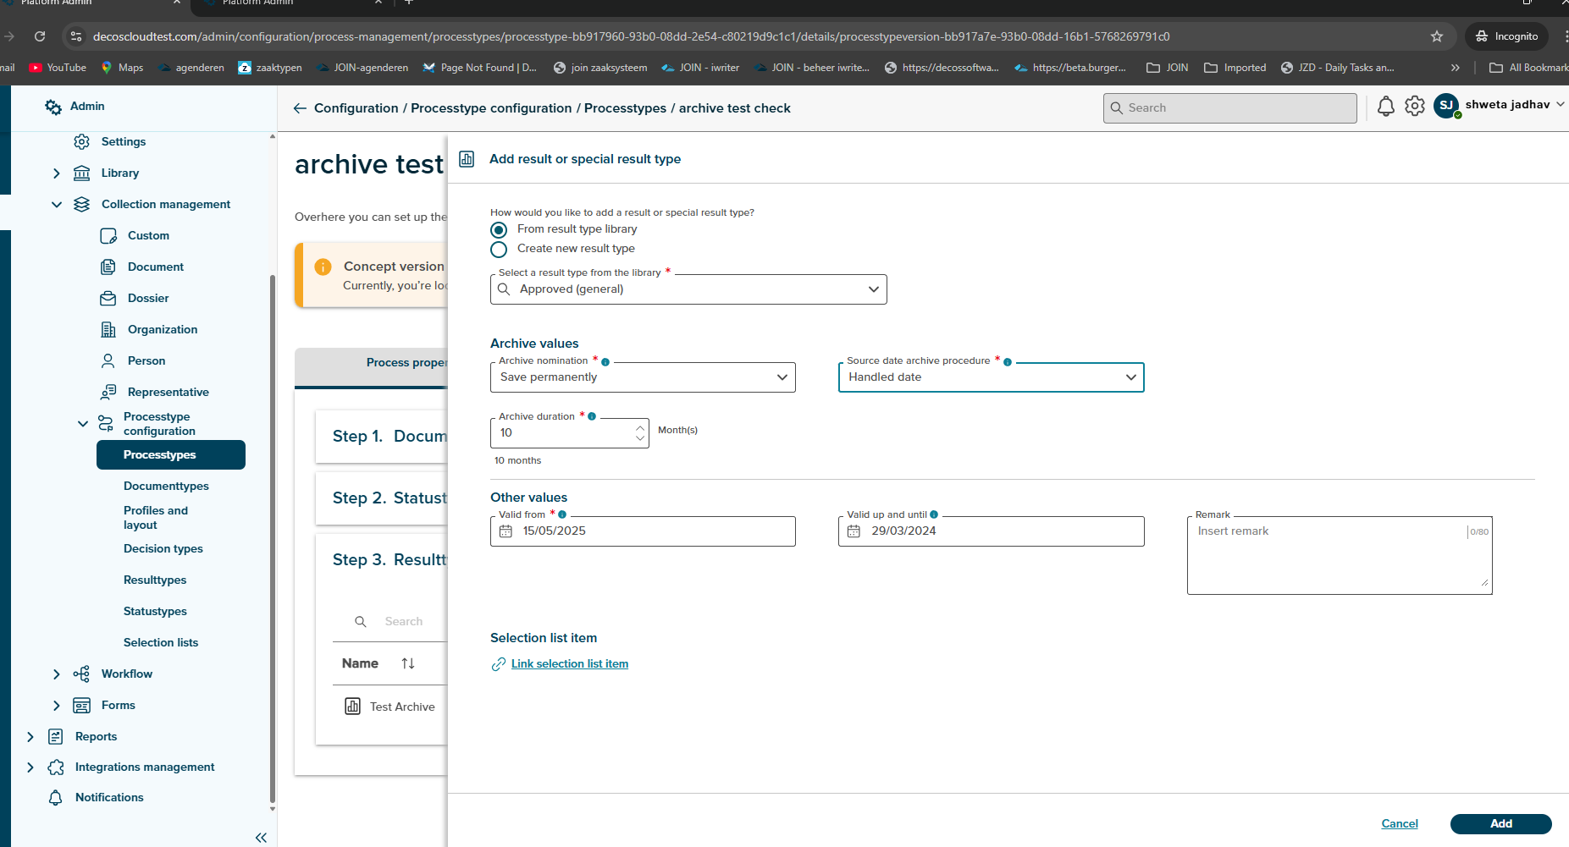Viewport: 1569px width, 847px height.
Task: Click the notifications bell icon in header
Action: [x=1385, y=107]
